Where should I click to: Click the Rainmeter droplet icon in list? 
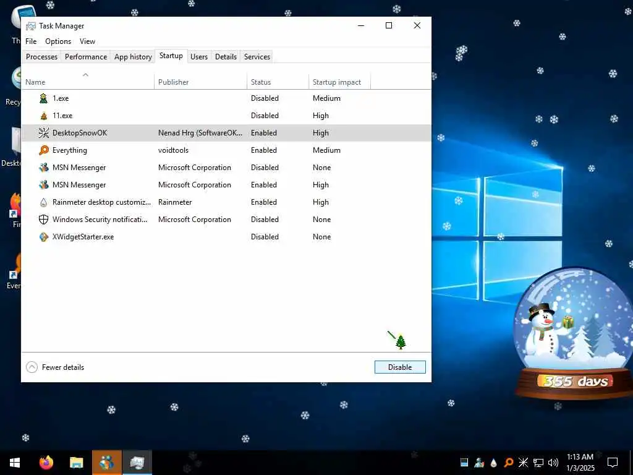pos(44,202)
